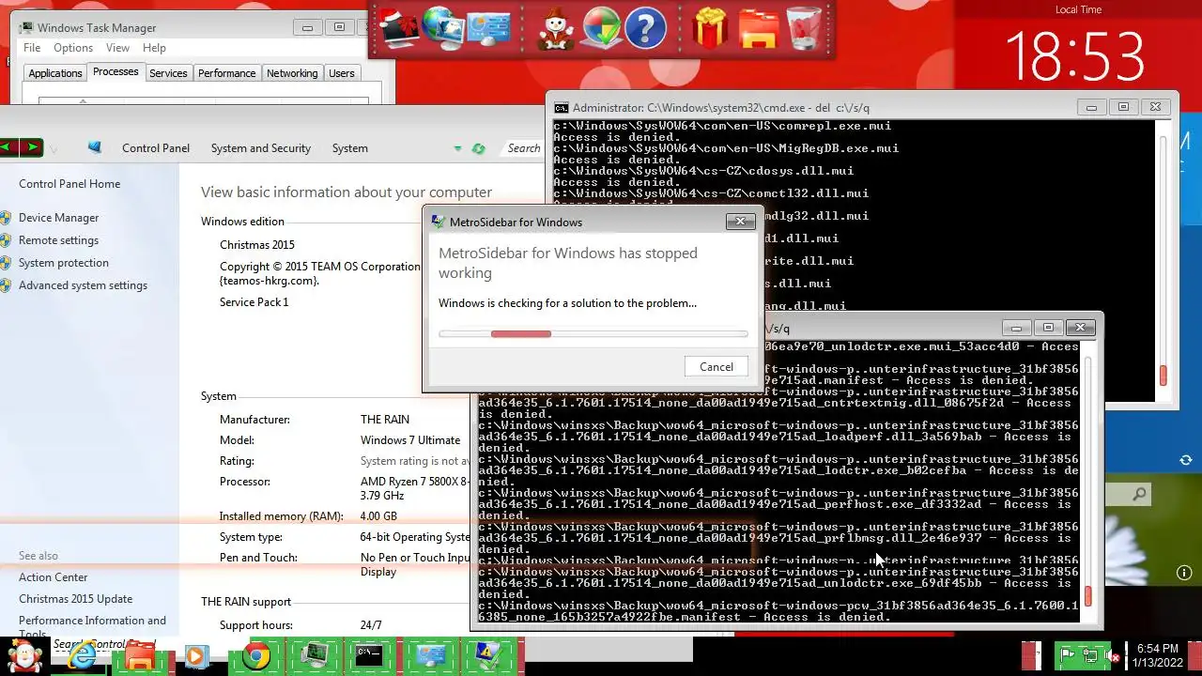Open the Windows flag with checkmark dock icon
Viewport: 1202px width, 676px height.
[601, 28]
